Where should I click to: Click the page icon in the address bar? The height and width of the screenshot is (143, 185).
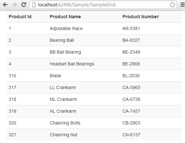click(x=34, y=5)
